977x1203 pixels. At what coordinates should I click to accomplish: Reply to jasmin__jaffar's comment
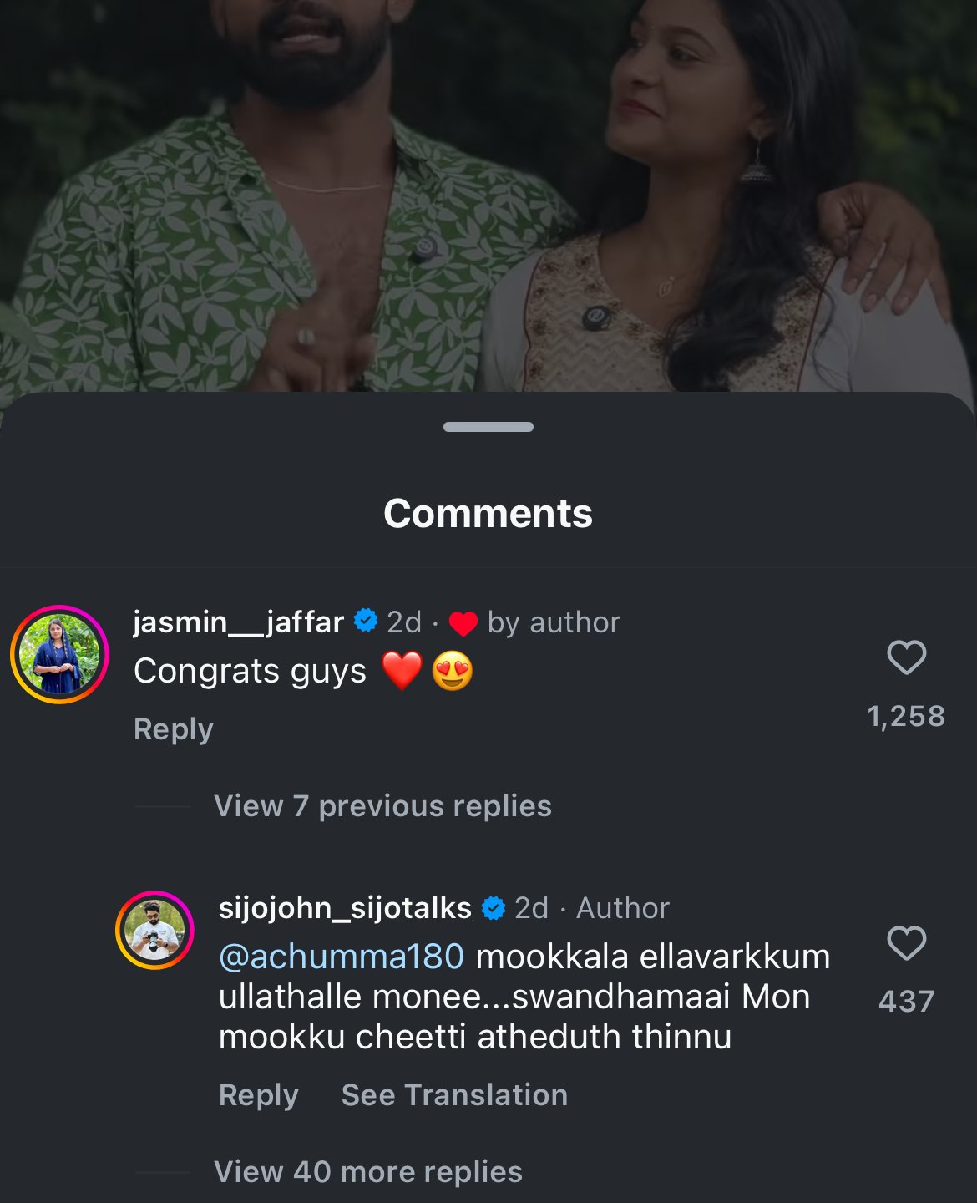(x=174, y=729)
